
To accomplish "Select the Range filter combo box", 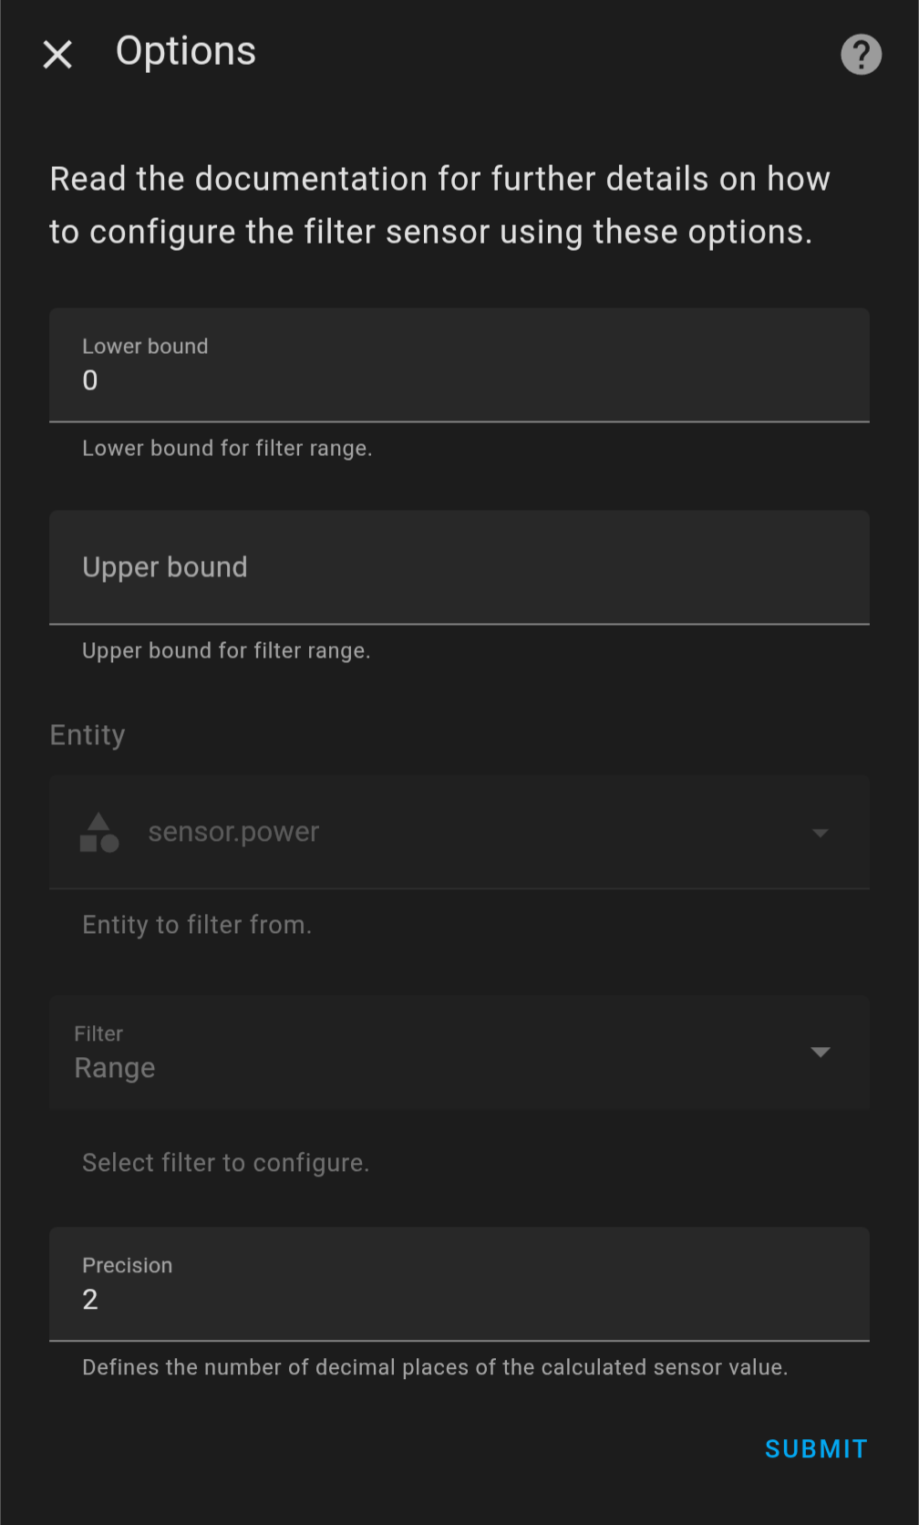I will tap(459, 1053).
